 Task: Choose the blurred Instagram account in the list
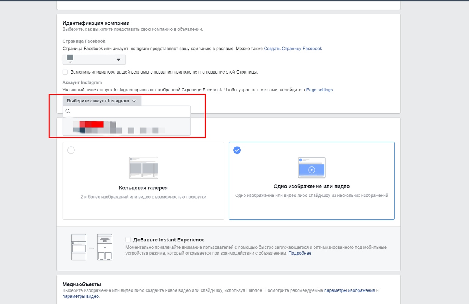[x=126, y=127]
